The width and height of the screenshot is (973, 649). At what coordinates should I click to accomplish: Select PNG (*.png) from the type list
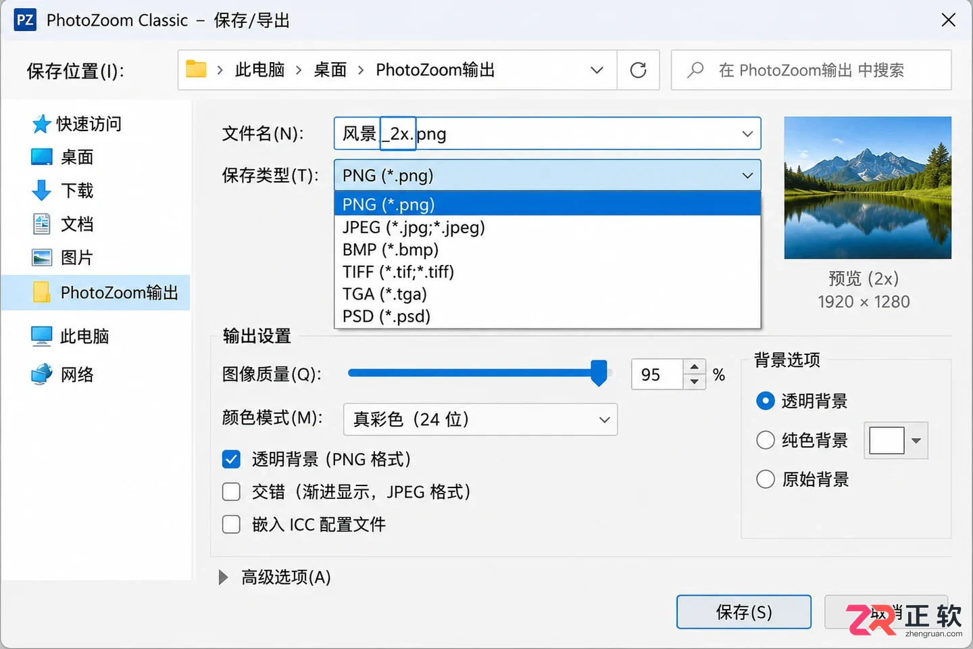tap(547, 204)
